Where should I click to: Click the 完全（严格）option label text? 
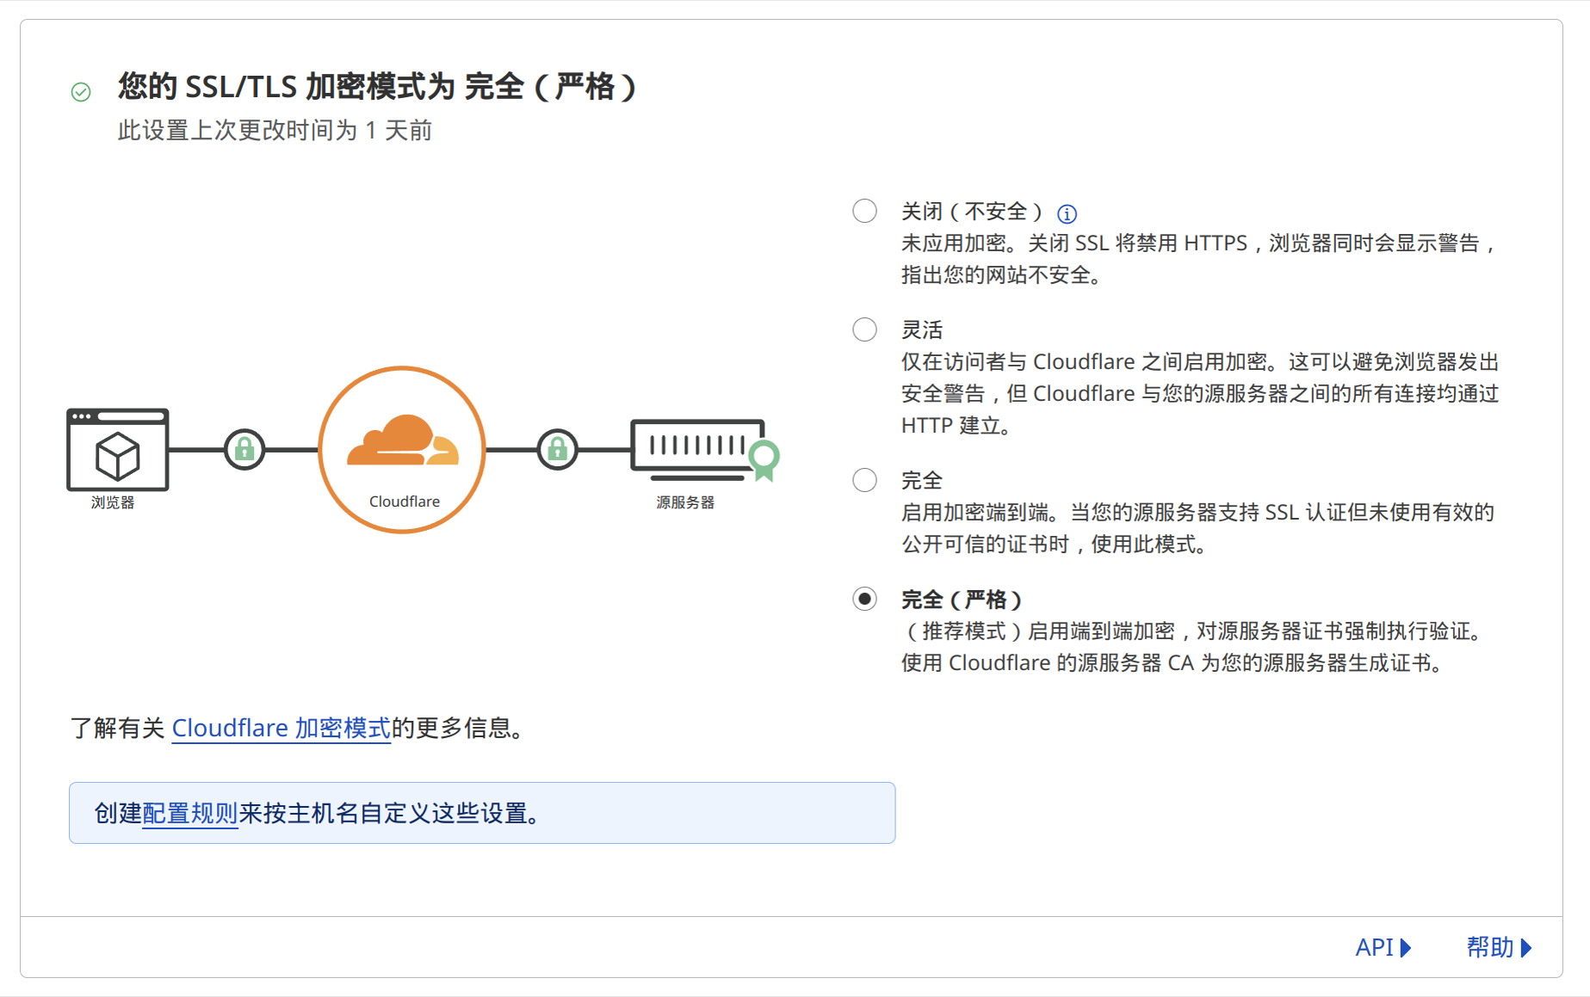(x=961, y=599)
